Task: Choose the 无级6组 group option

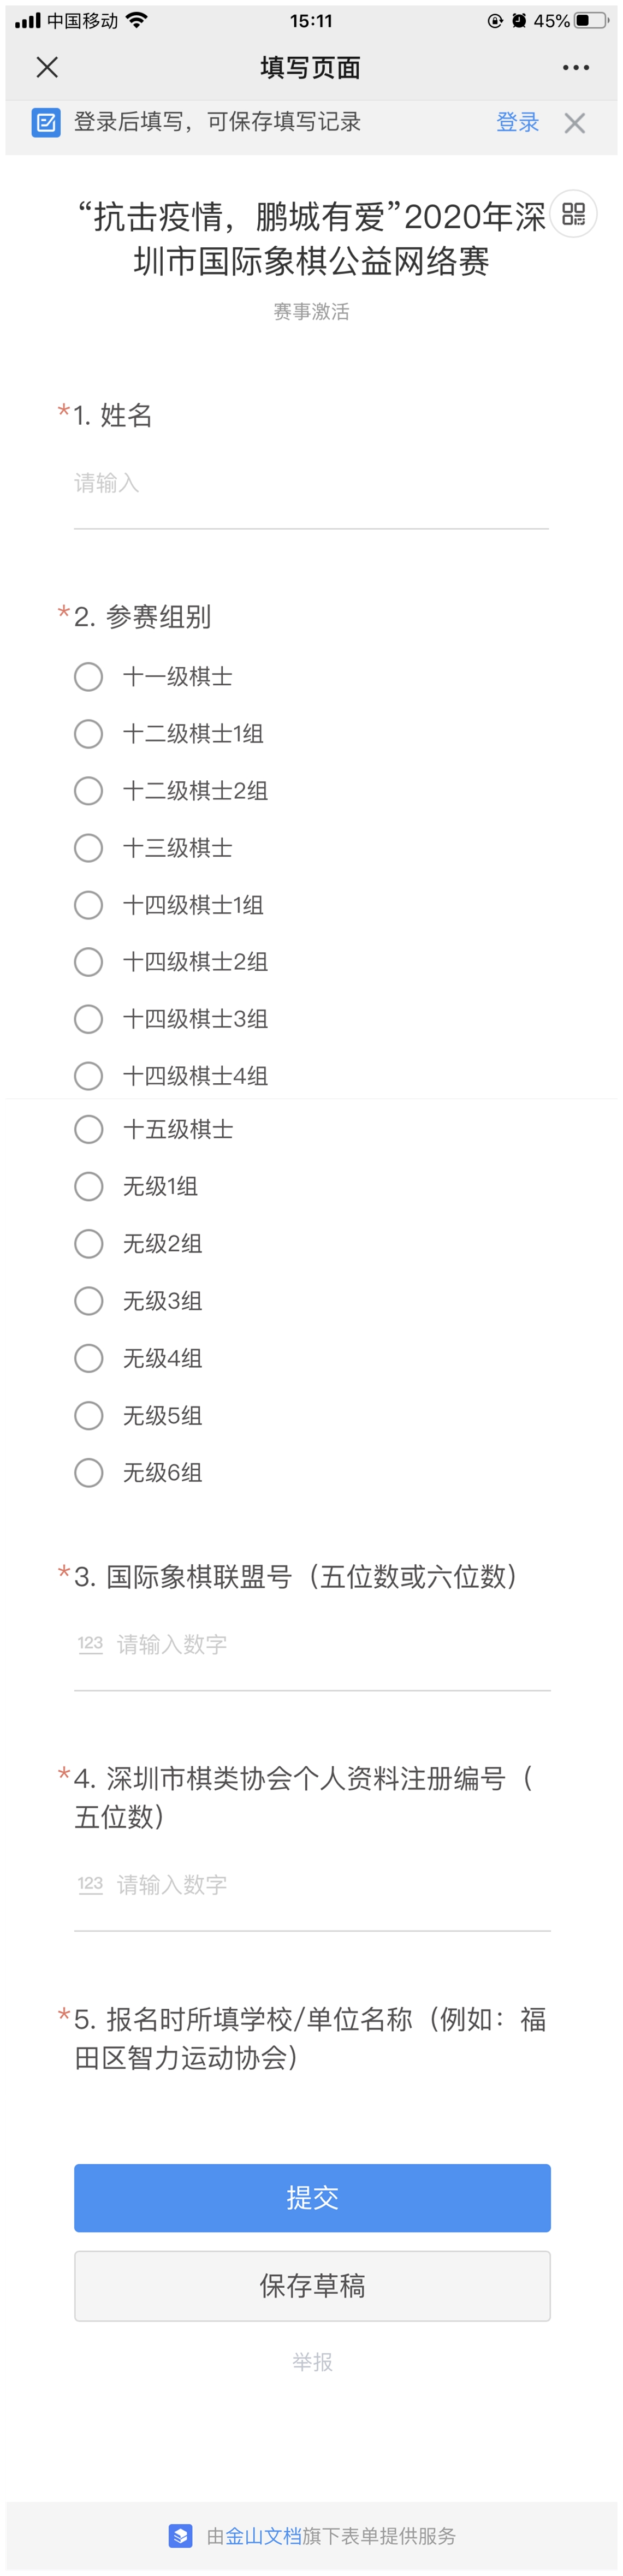Action: 88,1472
